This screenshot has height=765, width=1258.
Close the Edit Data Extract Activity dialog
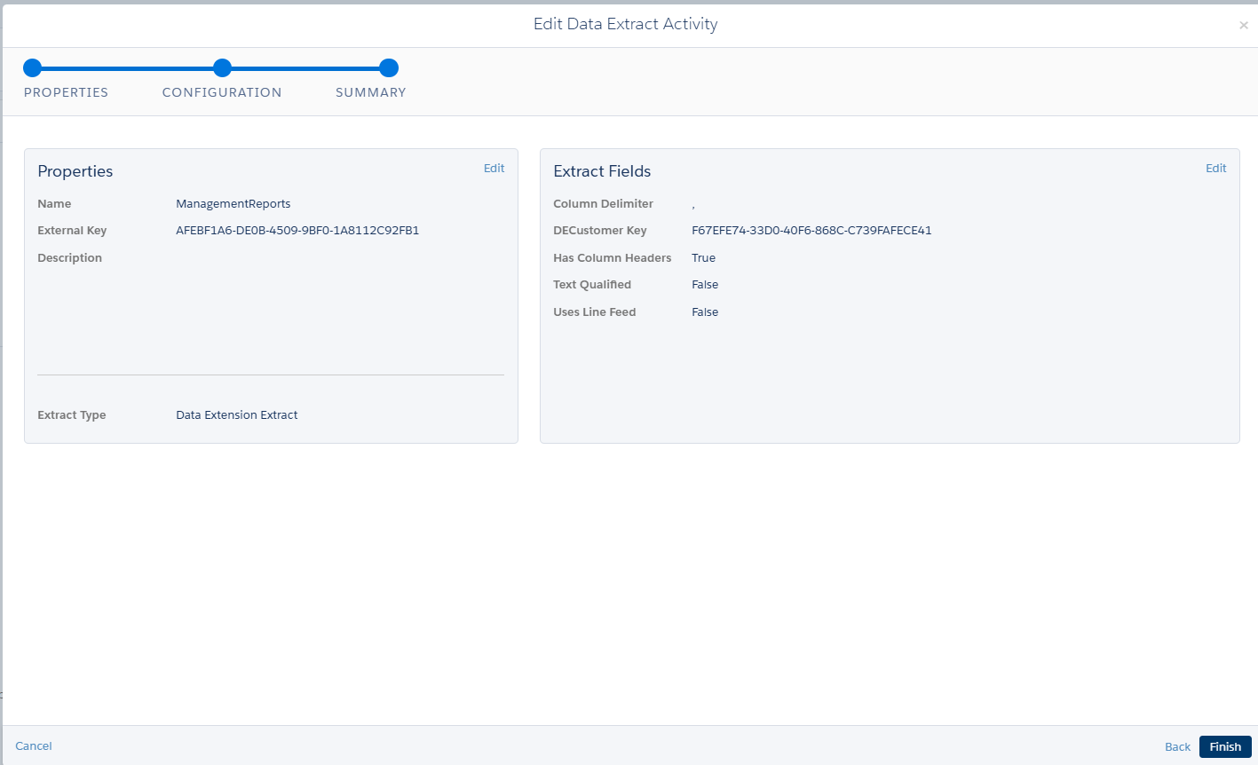click(x=1243, y=26)
